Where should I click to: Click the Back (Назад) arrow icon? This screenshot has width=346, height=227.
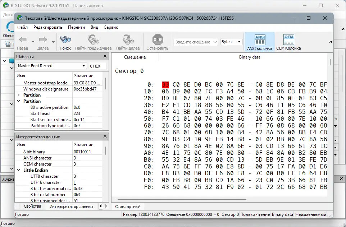pos(23,40)
